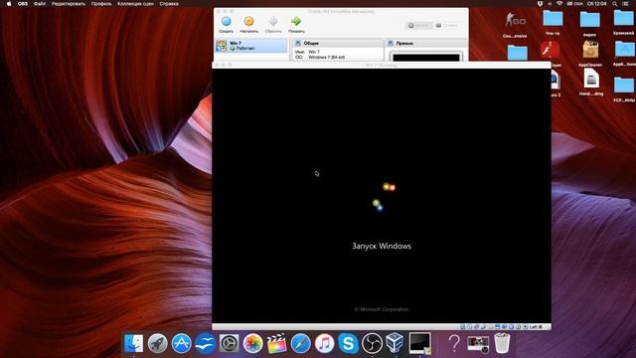Click the question mark icon in Dock
The width and height of the screenshot is (636, 358).
455,343
